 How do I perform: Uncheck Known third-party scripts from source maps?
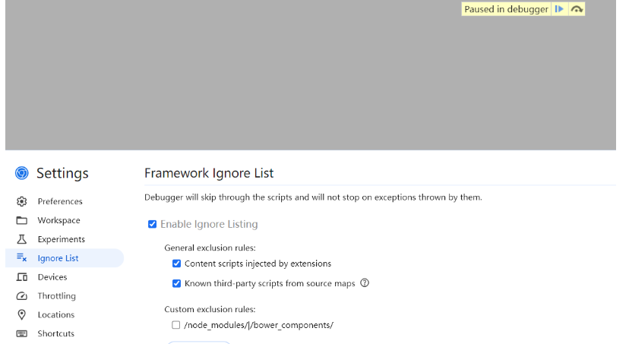[176, 283]
